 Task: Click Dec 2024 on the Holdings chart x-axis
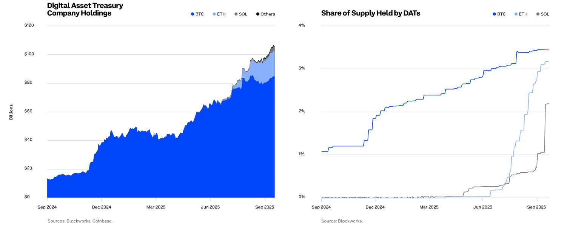tap(101, 207)
